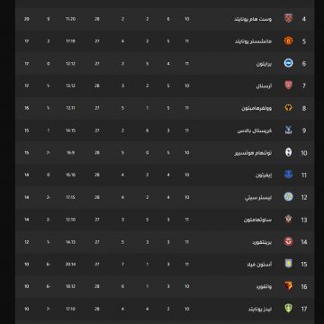Click the Brentford crest icon
324x324 pixels.
pyautogui.click(x=288, y=241)
